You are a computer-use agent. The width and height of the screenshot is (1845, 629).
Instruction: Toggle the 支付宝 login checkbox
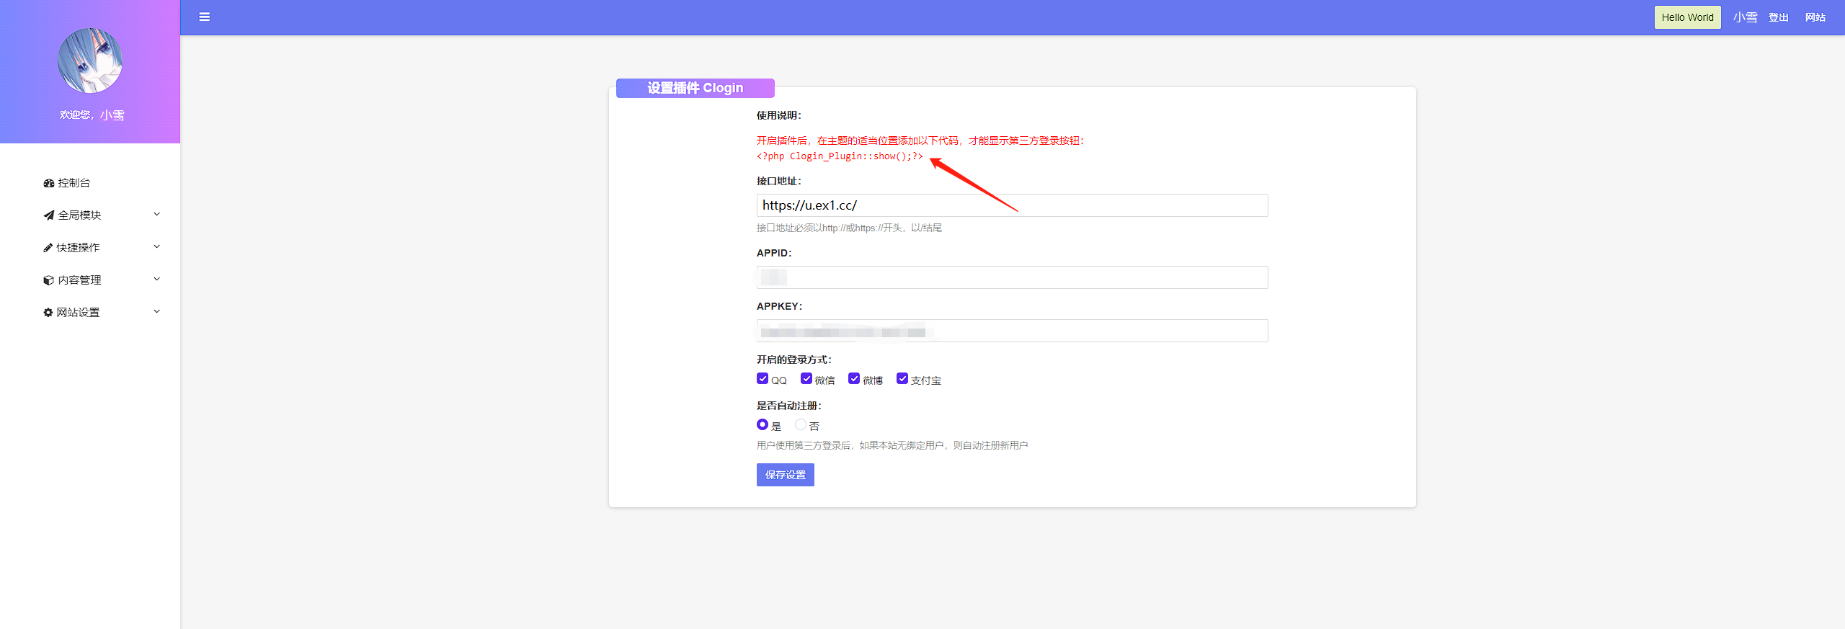coord(902,379)
